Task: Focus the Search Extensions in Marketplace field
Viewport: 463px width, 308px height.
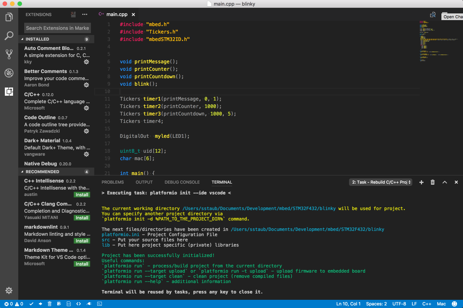Action: [57, 28]
